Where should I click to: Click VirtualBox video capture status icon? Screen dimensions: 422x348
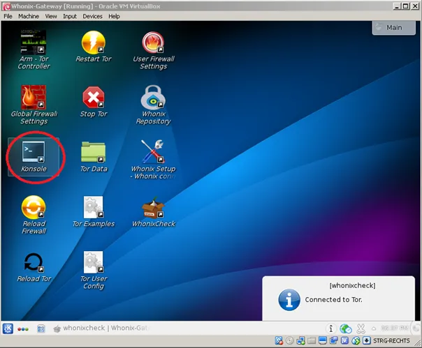pos(334,341)
